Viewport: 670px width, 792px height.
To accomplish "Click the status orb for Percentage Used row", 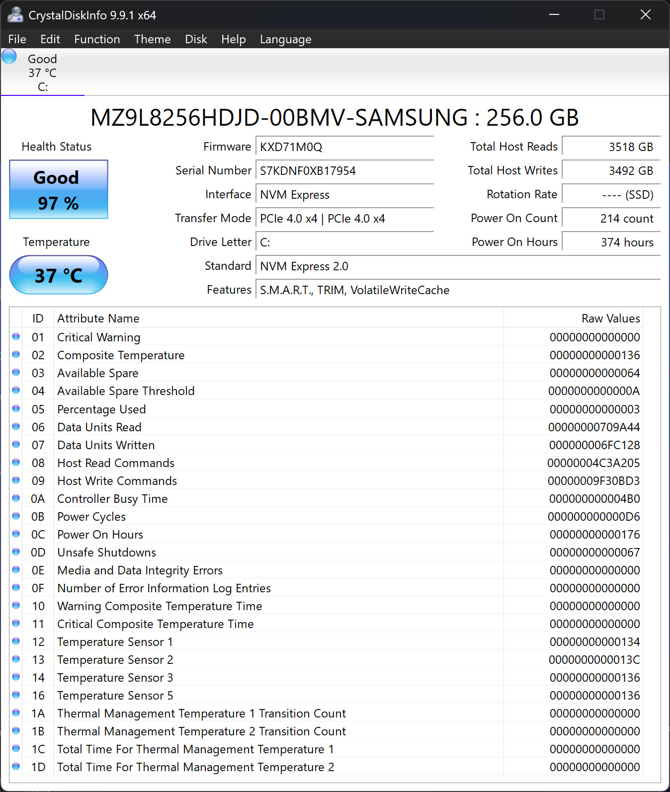I will 16,409.
